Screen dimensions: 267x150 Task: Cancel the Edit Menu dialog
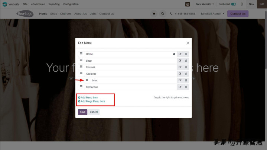click(x=94, y=112)
